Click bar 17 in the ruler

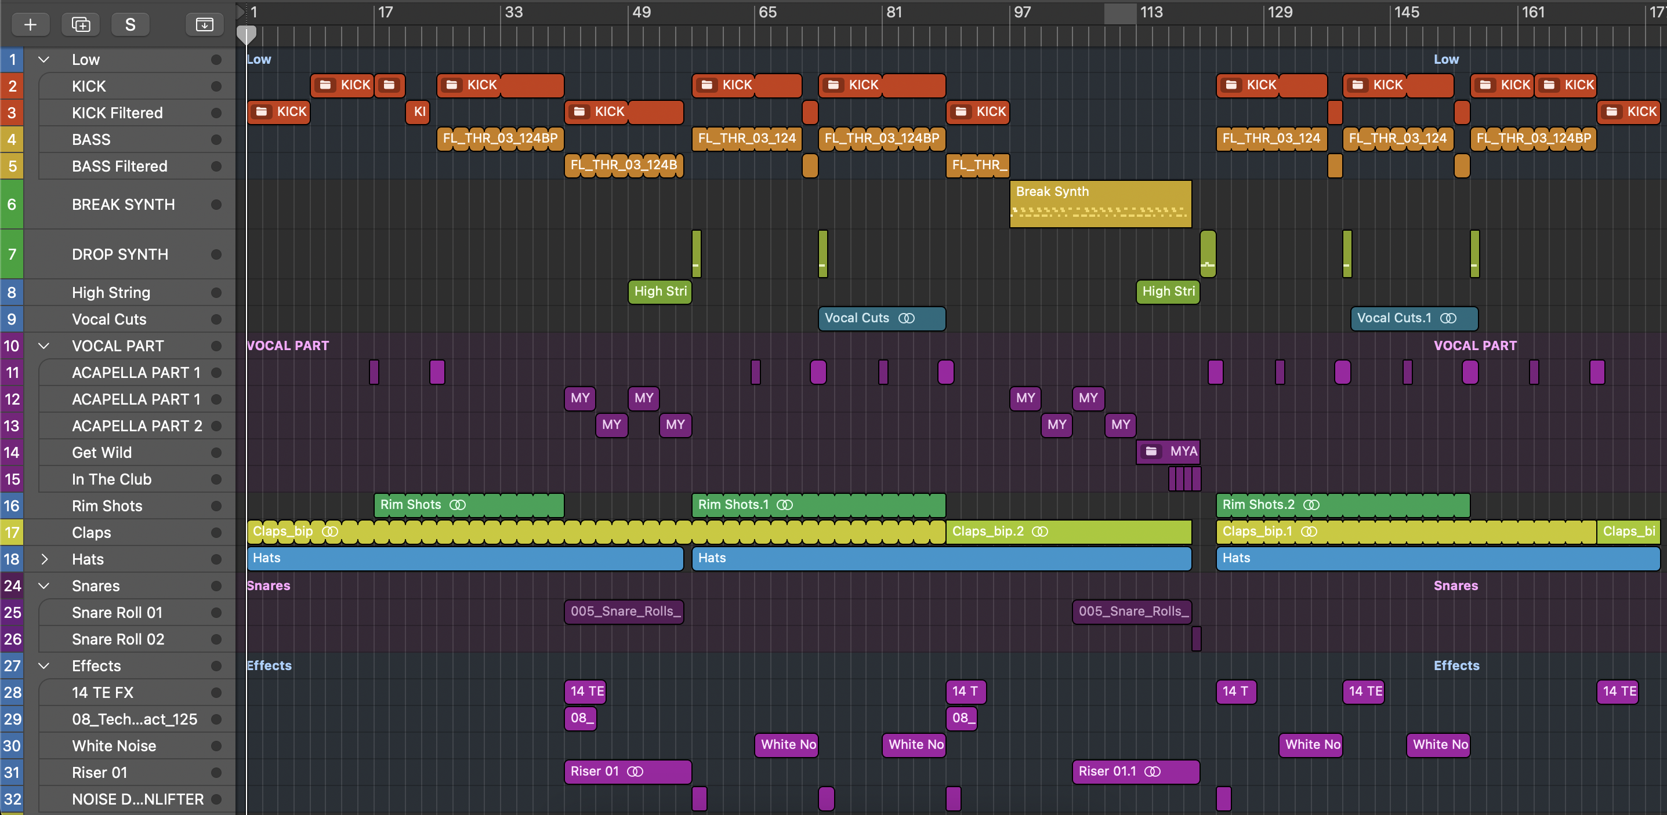(385, 12)
